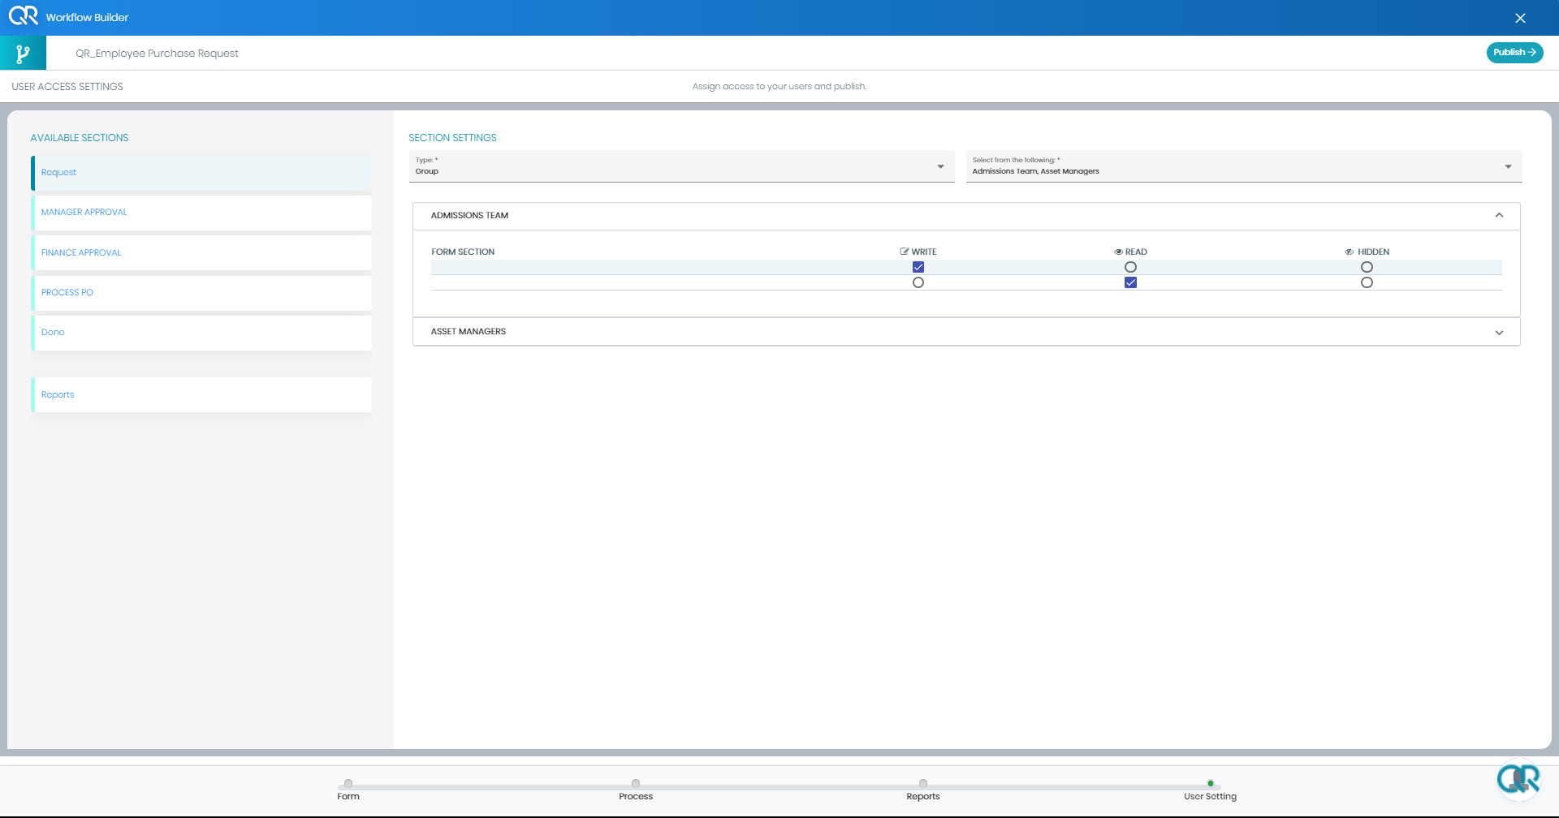Select HIDDEN for the first row
The height and width of the screenshot is (818, 1559).
(1367, 267)
